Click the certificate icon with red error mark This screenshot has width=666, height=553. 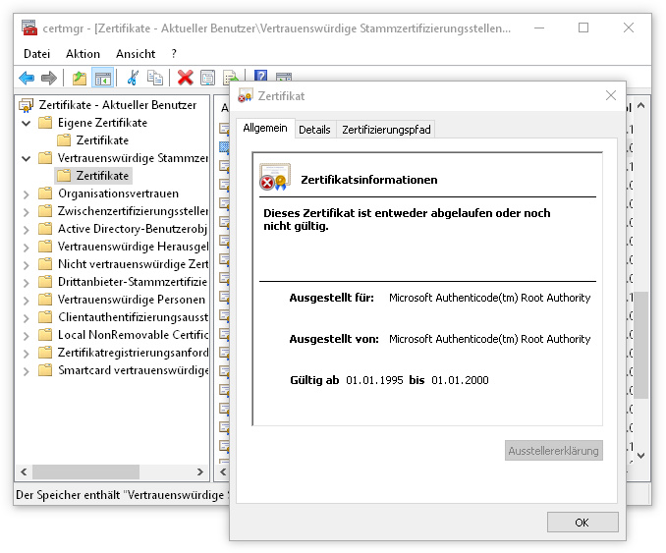[275, 177]
